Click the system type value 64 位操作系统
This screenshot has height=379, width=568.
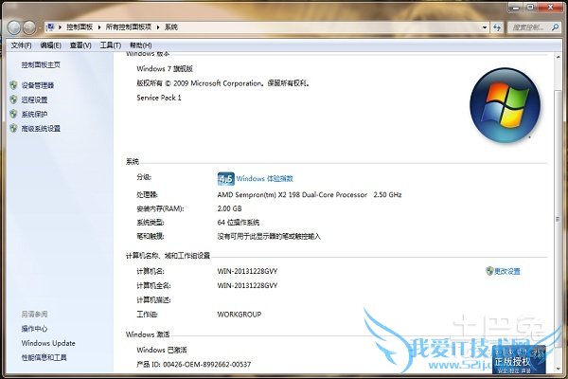pos(239,223)
